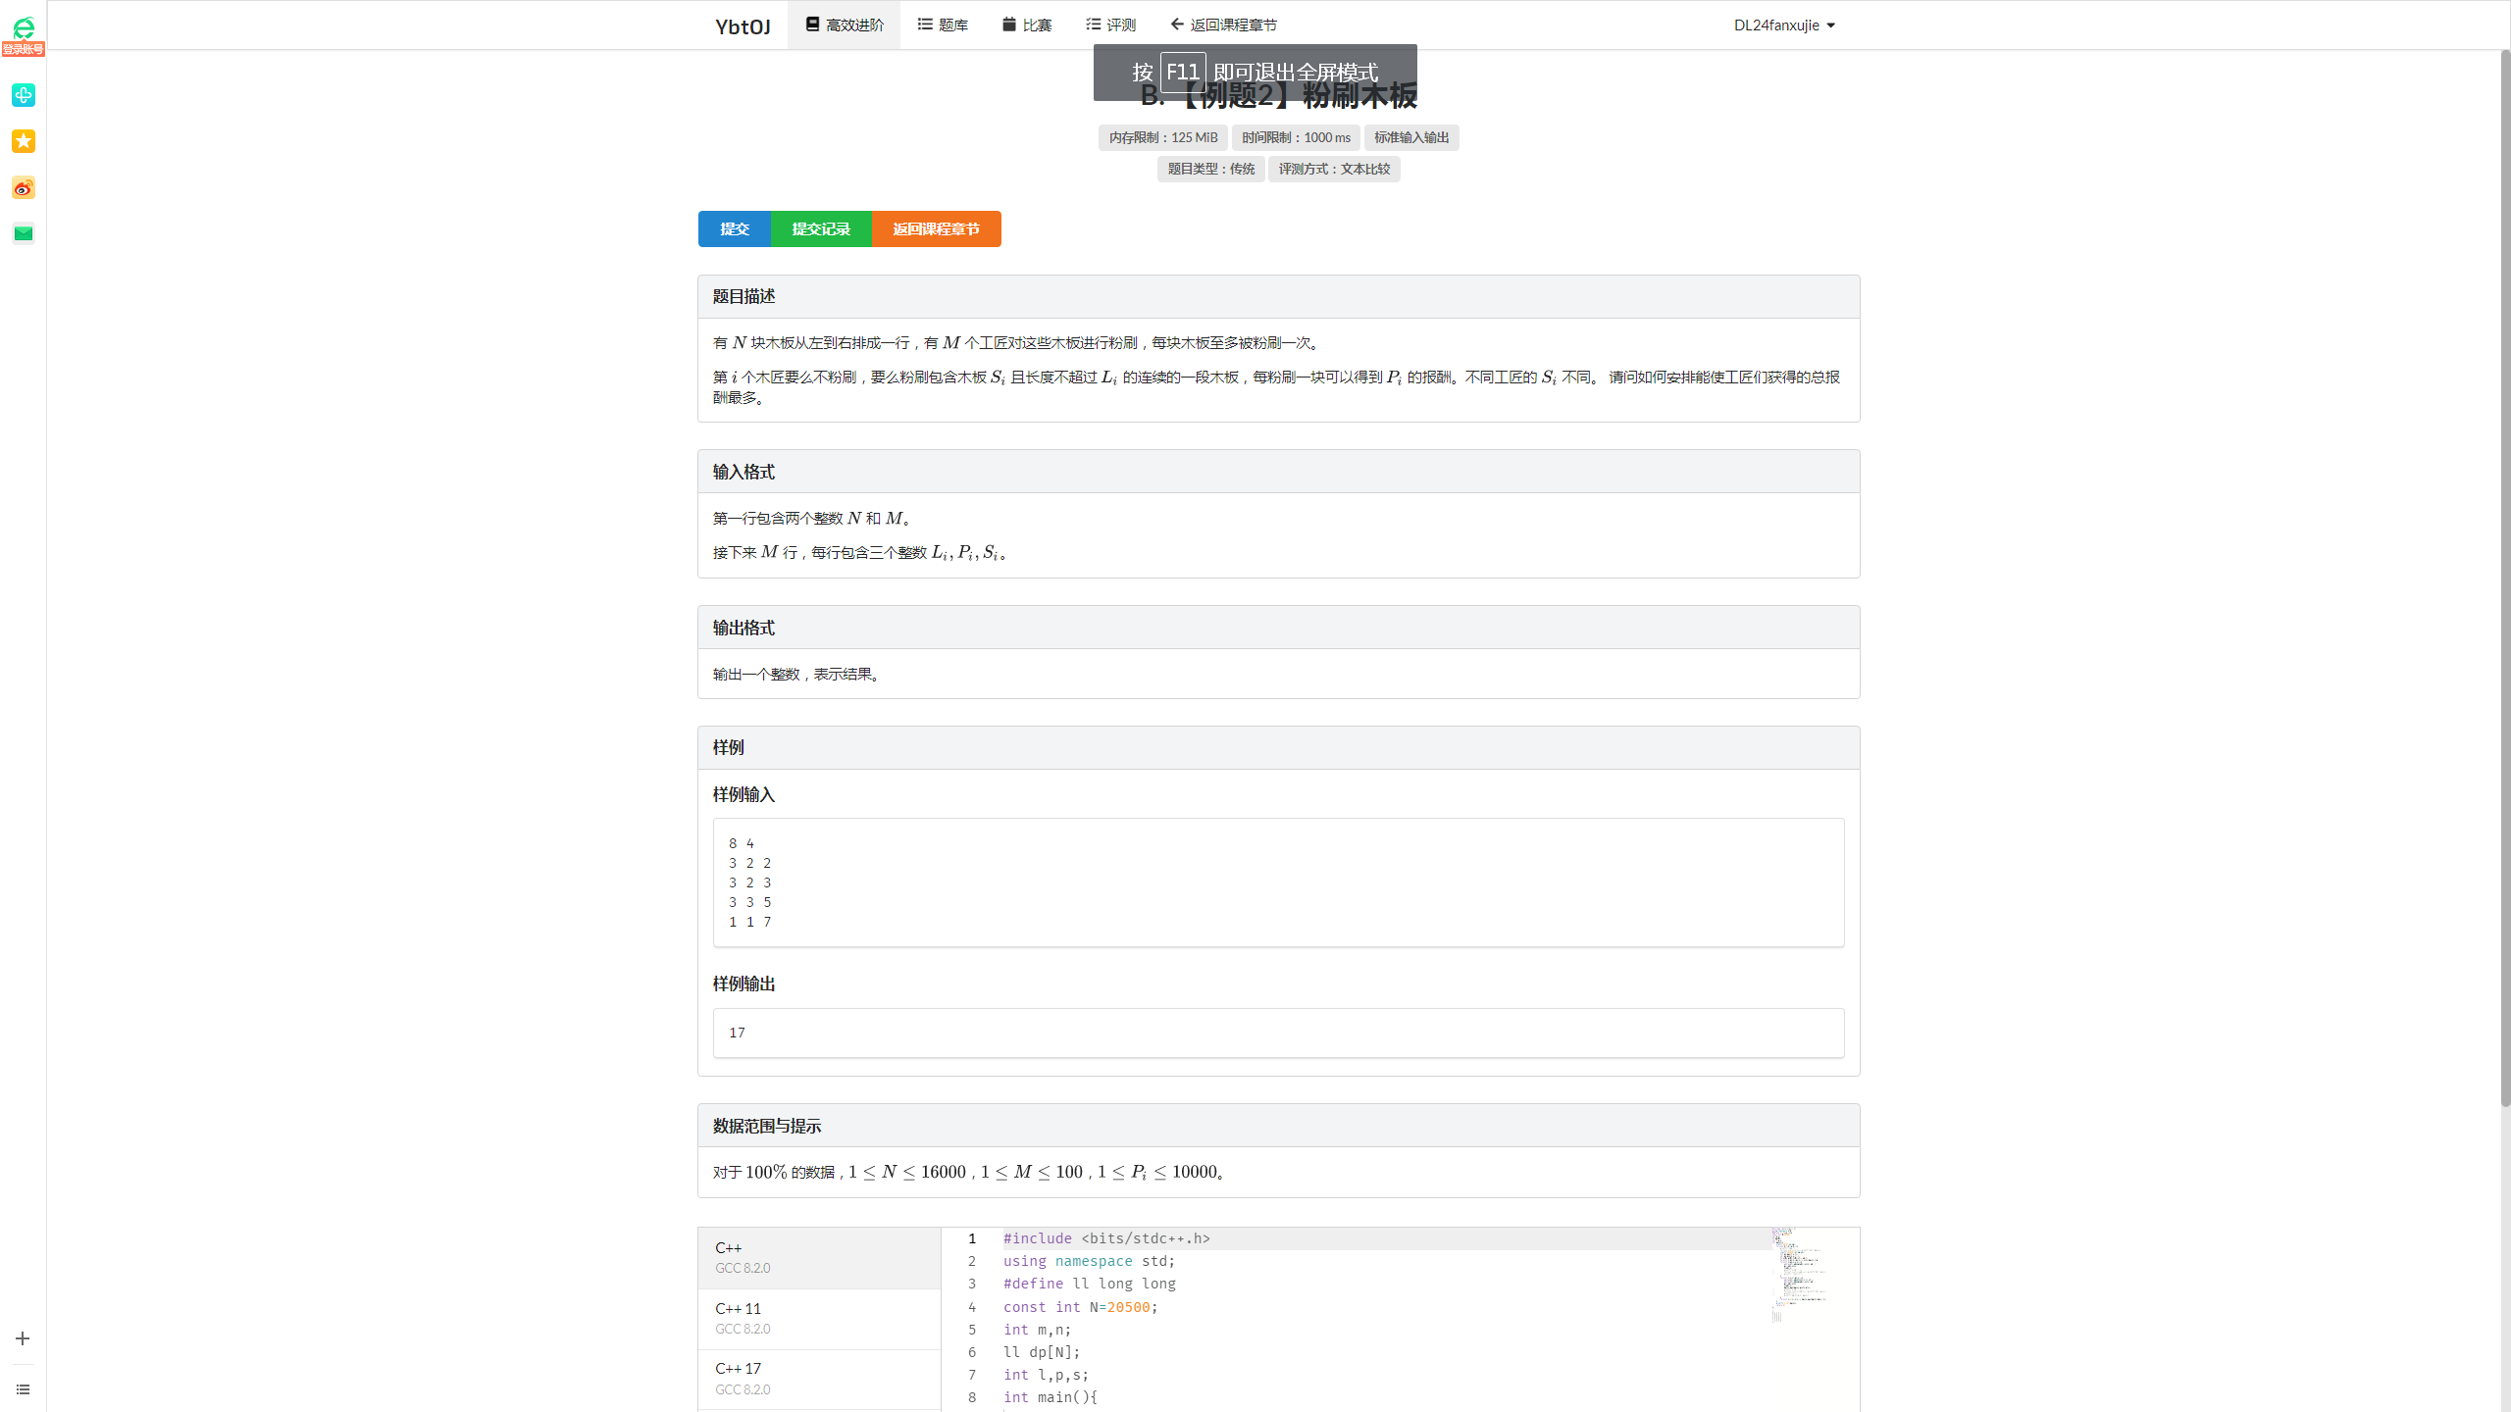Click the 登录账号 login badge
Viewport: 2511px width, 1412px height.
point(23,49)
